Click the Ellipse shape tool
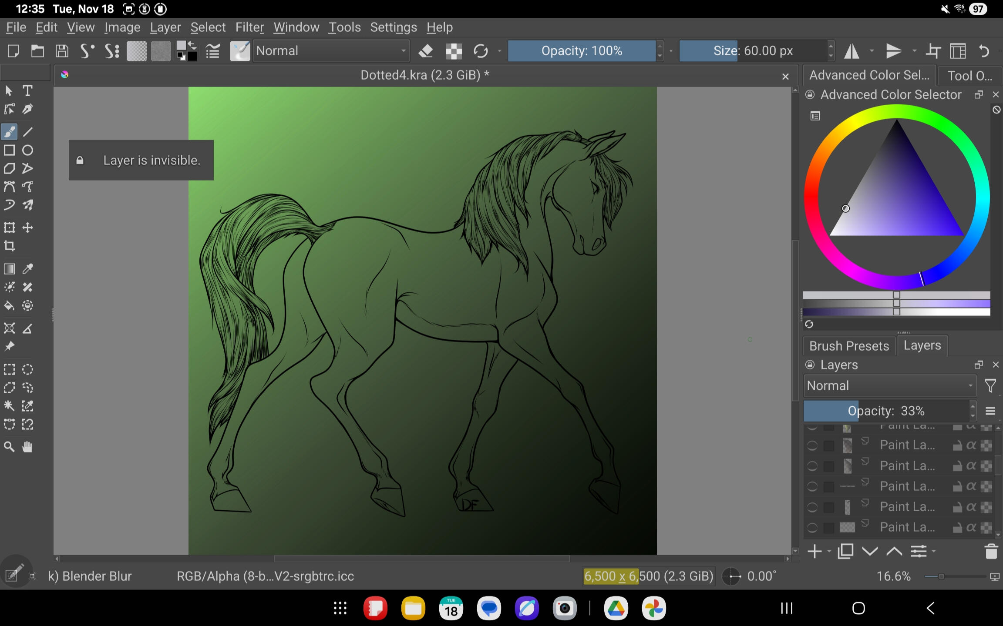Screen dimensions: 1003x626 click(x=27, y=151)
